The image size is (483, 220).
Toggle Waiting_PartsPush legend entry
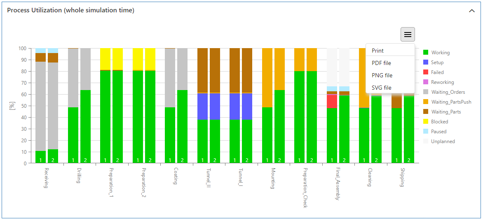pos(451,102)
